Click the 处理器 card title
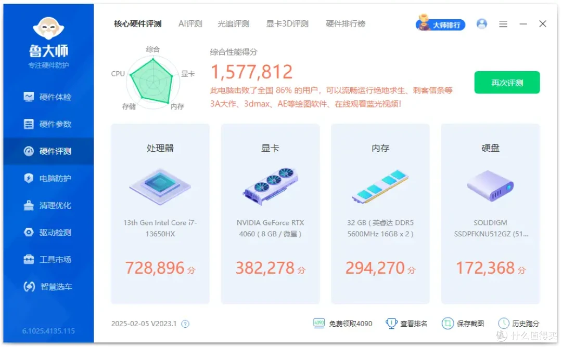 click(160, 148)
